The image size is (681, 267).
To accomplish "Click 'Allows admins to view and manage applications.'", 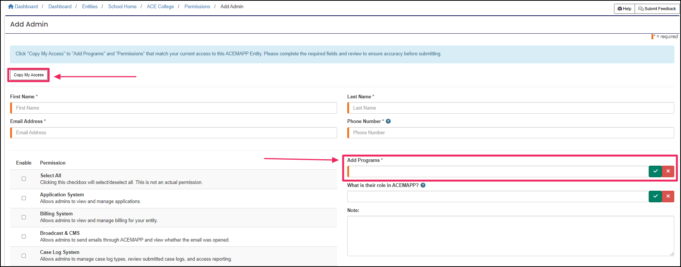I will pyautogui.click(x=91, y=201).
